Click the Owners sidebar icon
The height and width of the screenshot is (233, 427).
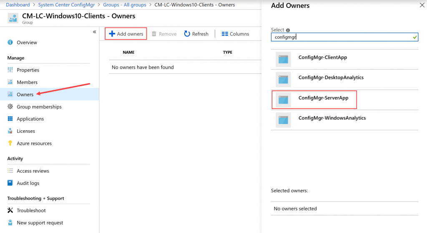click(10, 94)
